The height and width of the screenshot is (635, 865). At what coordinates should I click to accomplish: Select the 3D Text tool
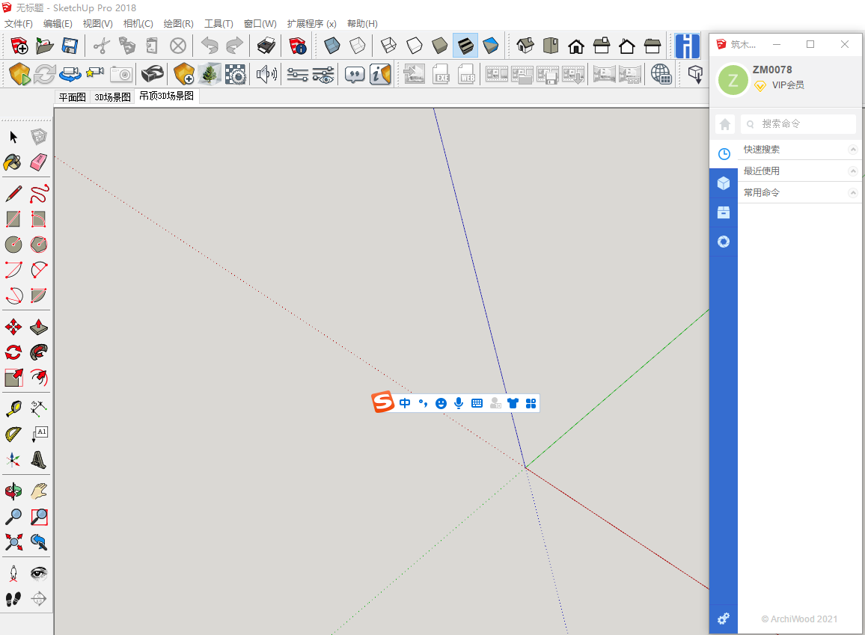(x=39, y=459)
